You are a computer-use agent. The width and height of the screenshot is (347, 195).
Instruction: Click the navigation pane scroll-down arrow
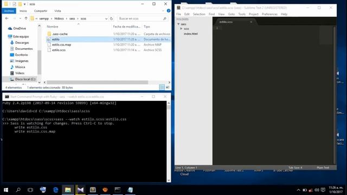pos(40,82)
